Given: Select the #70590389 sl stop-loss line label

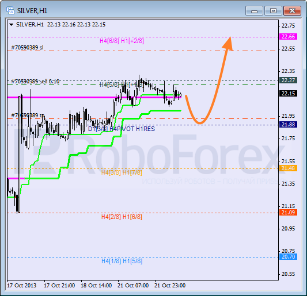Looking at the screenshot, I should [28, 48].
